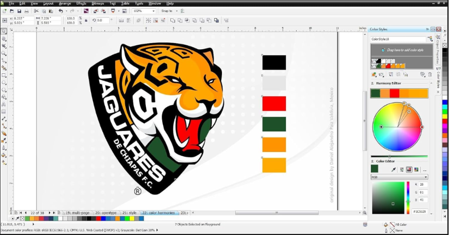Pick the eyedropper in Color Editor
Viewport: 449px width, 235px height.
point(393,169)
